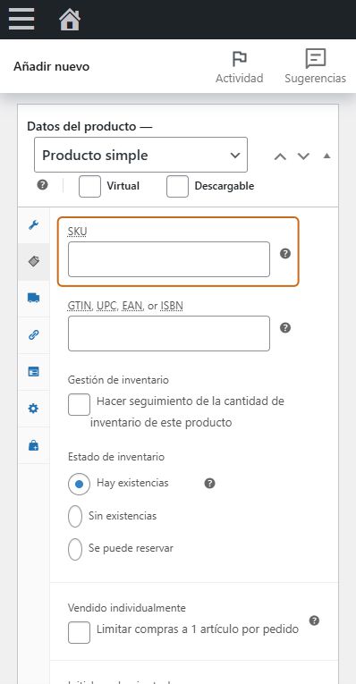
Task: Select Sin existencias radio option
Action: pyautogui.click(x=75, y=516)
